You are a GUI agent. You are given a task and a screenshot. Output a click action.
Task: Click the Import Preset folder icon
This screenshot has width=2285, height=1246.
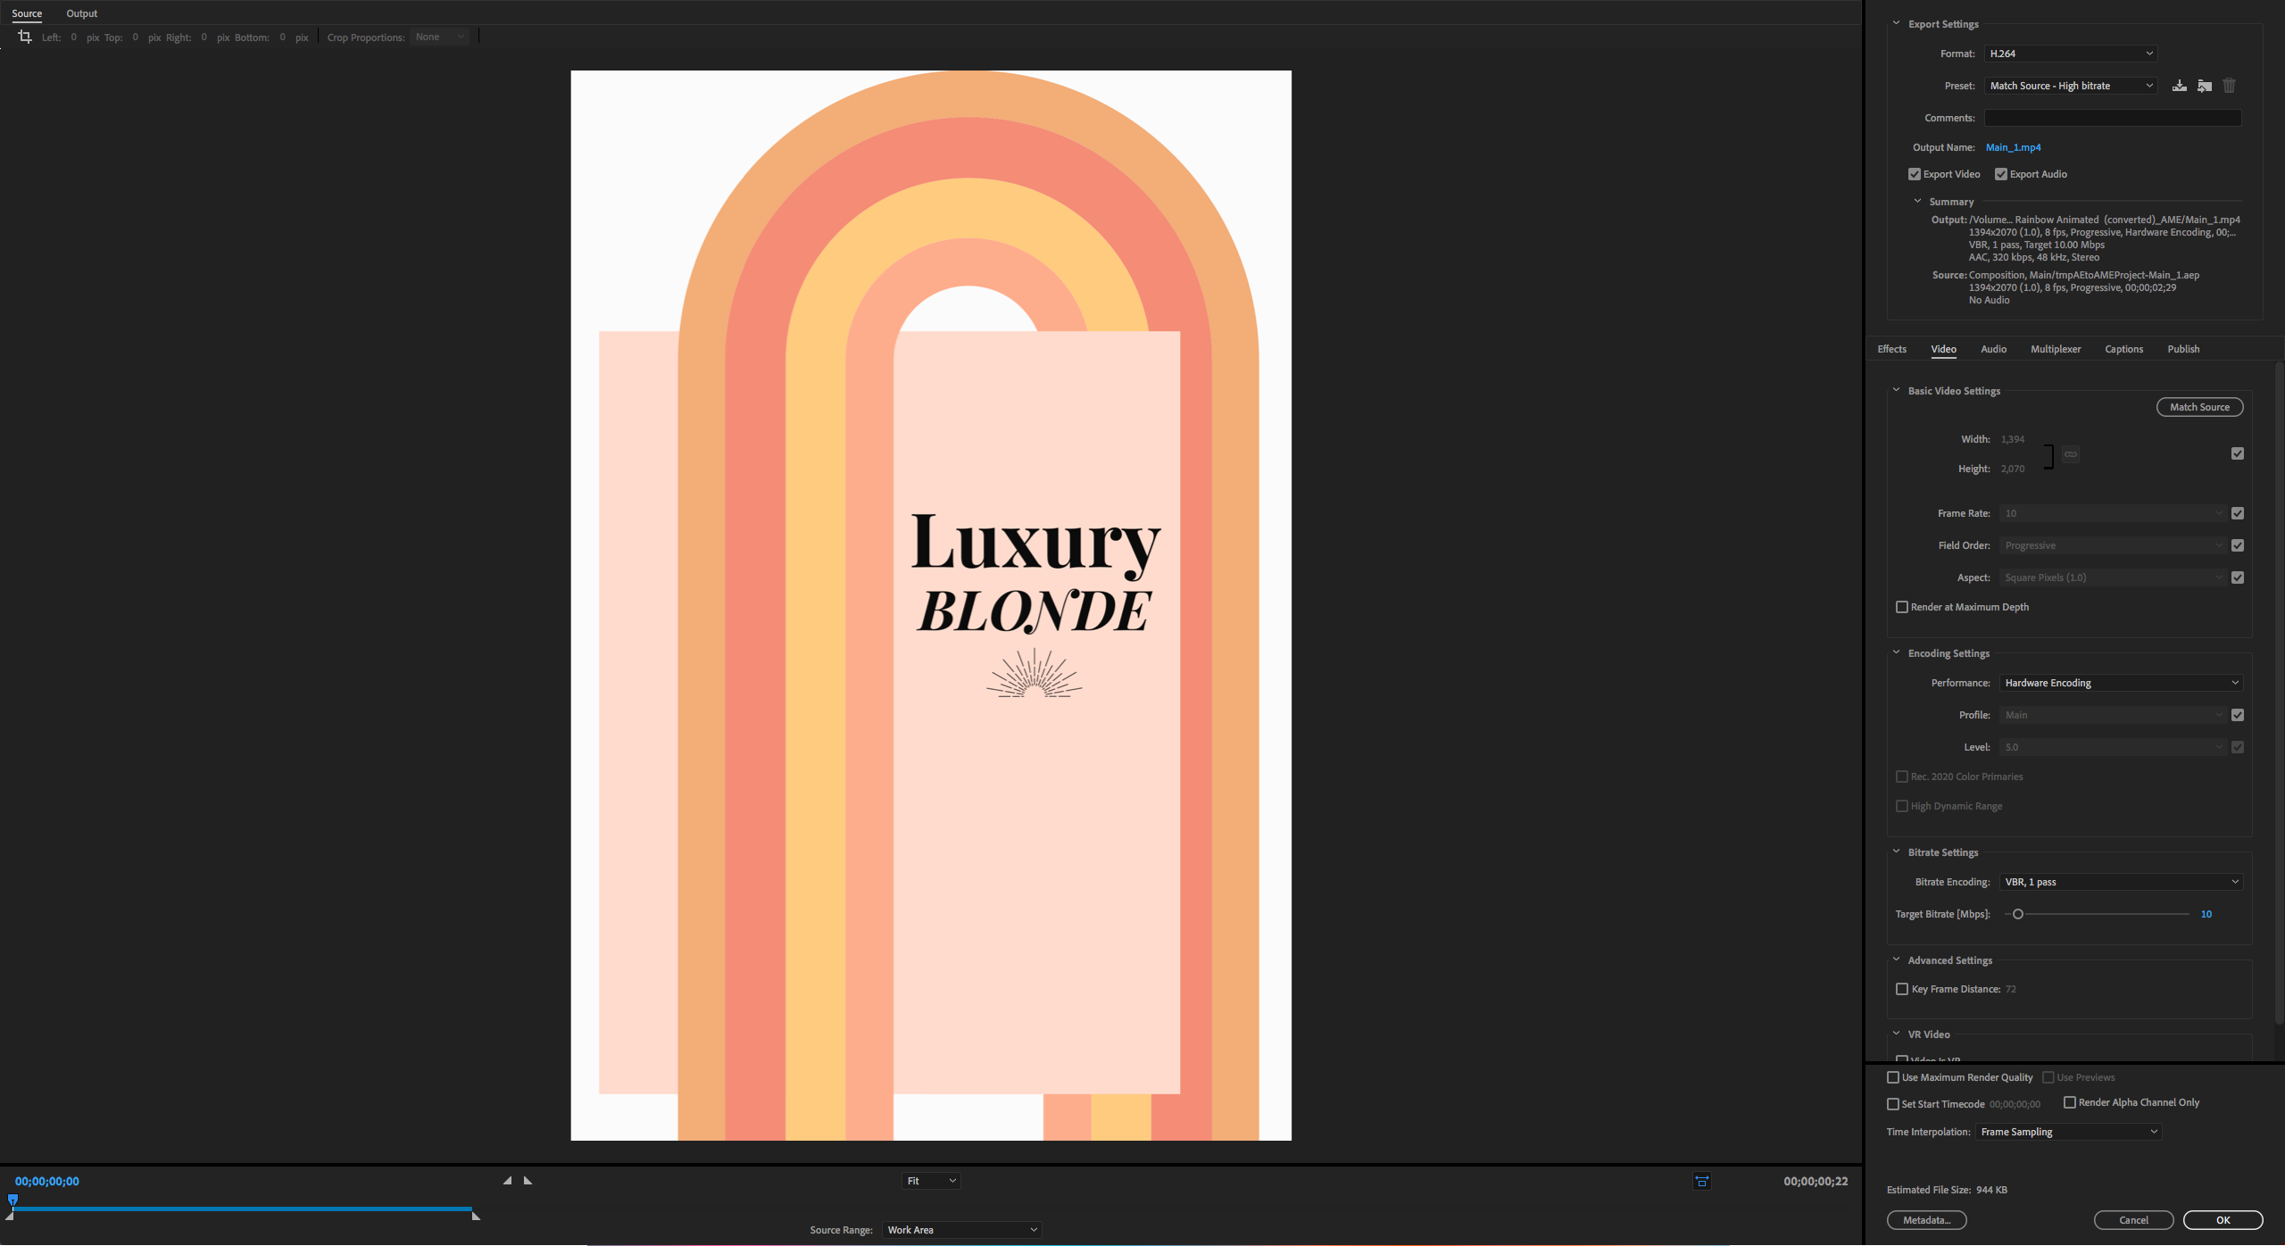[x=2205, y=86]
